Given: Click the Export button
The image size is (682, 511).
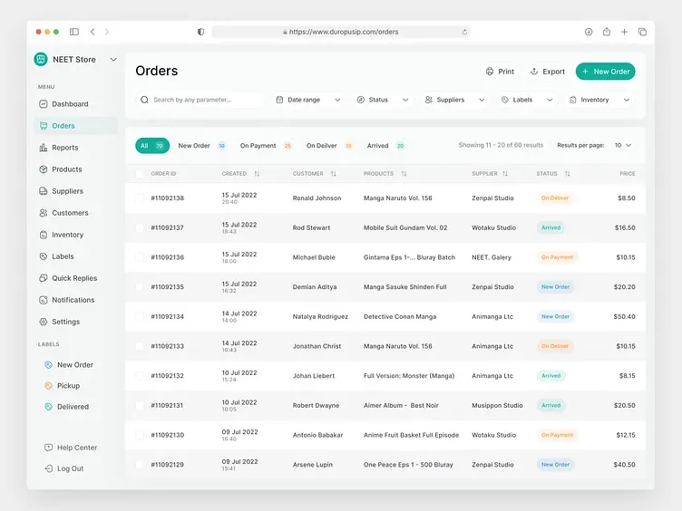Looking at the screenshot, I should (548, 72).
